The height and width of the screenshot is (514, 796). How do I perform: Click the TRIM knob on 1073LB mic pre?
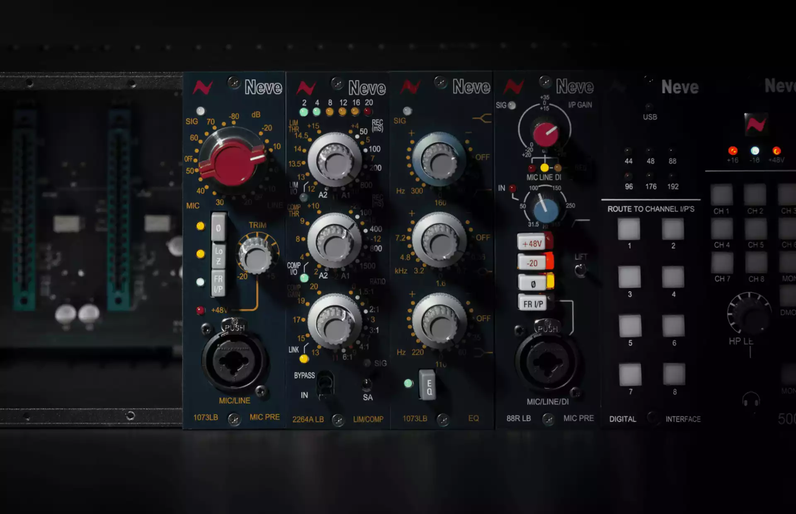[256, 256]
